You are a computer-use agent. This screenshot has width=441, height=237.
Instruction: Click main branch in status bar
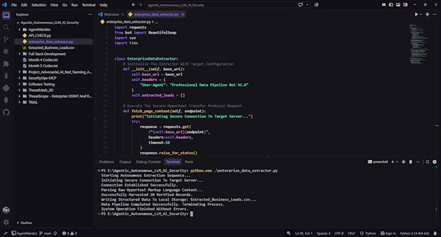[45, 233]
